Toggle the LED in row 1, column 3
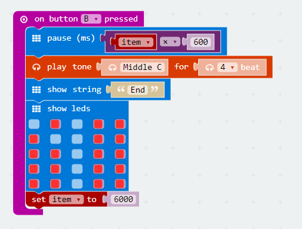Image resolution: width=302 pixels, height=229 pixels. pyautogui.click(x=77, y=124)
